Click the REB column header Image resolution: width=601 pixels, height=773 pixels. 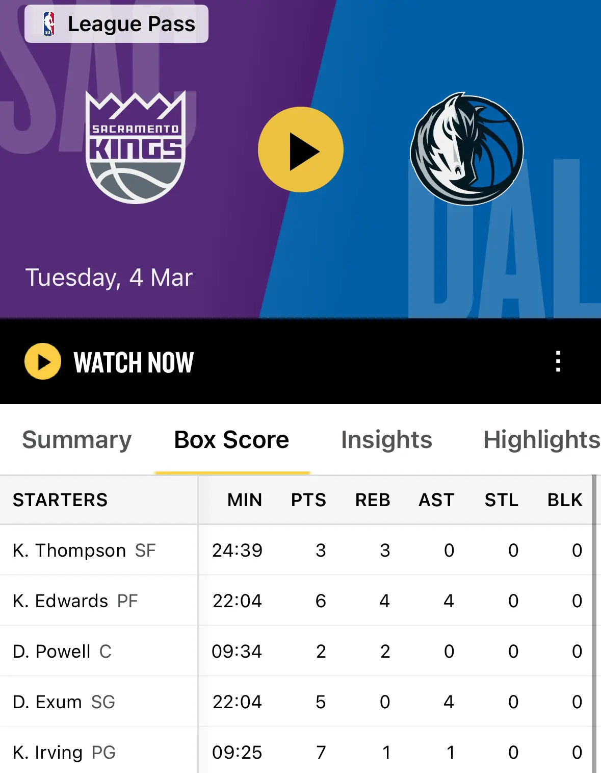[373, 500]
